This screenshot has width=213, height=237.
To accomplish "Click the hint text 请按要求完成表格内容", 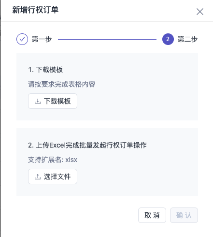I will tap(62, 84).
